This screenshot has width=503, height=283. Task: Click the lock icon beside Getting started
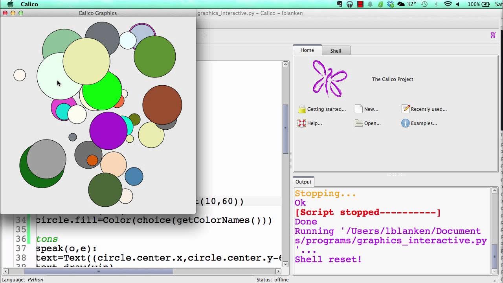302,109
